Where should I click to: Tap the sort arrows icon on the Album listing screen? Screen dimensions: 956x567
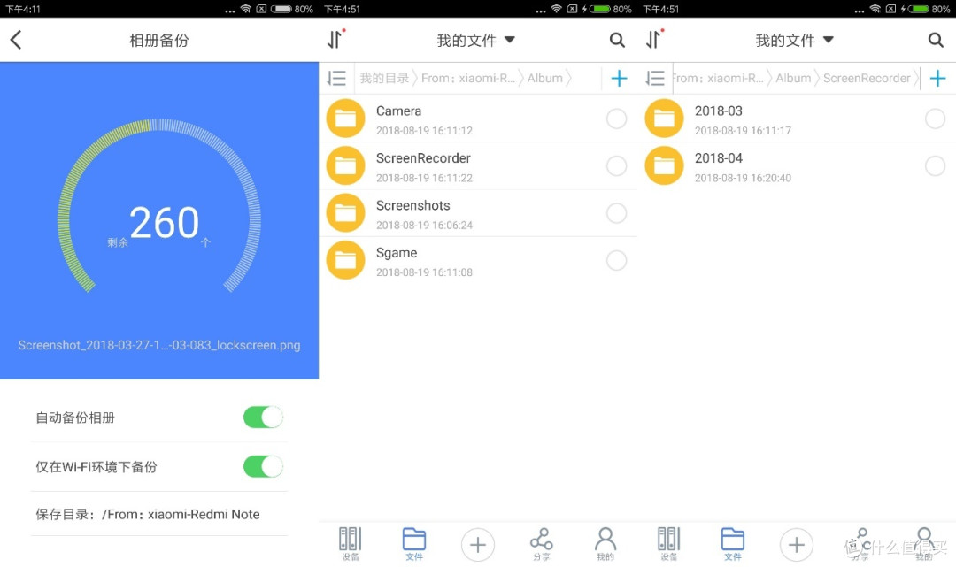[335, 39]
